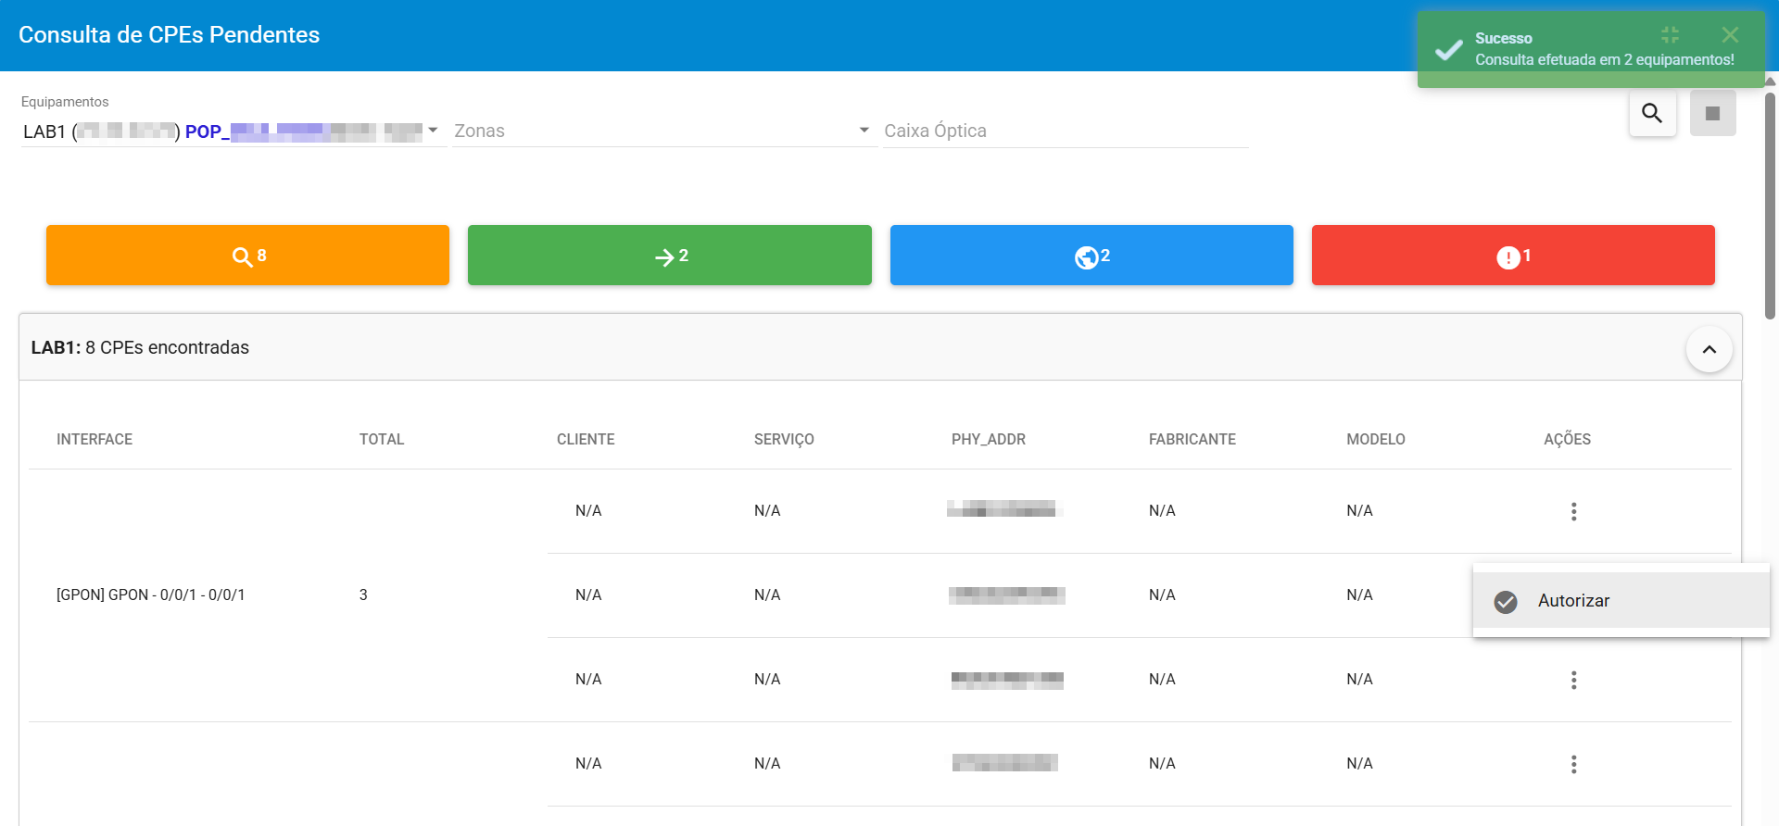Click the MODELO column header
Viewport: 1779px width, 826px height.
coord(1376,439)
